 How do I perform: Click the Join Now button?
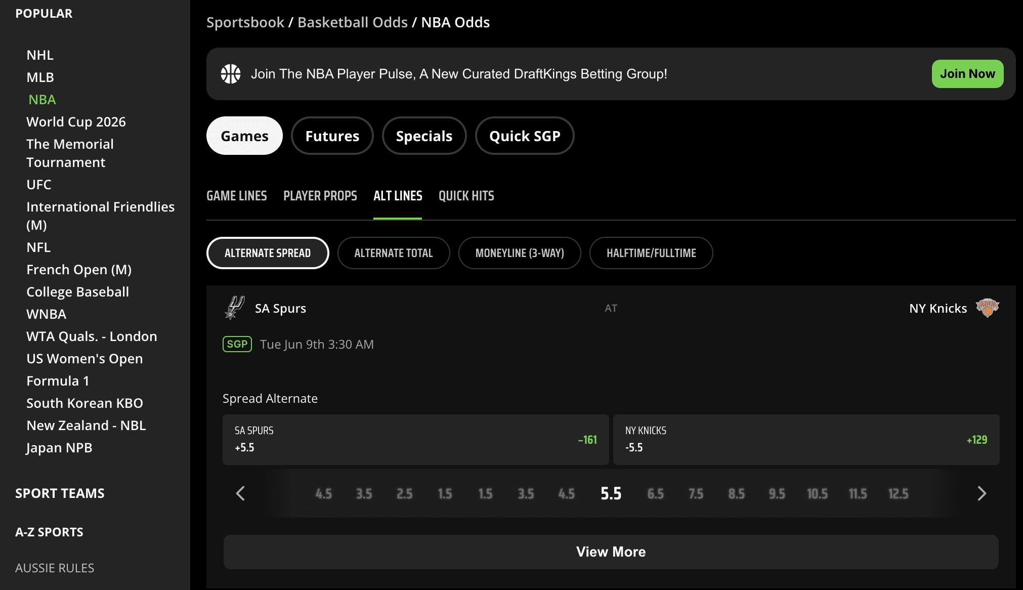coord(967,74)
